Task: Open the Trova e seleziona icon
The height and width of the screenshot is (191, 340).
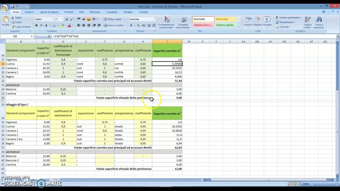Action: click(x=319, y=23)
